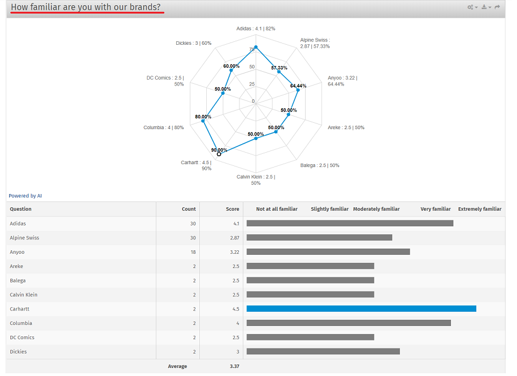Select the Calvin Klein table row label
Image resolution: width=517 pixels, height=376 pixels.
click(25, 294)
